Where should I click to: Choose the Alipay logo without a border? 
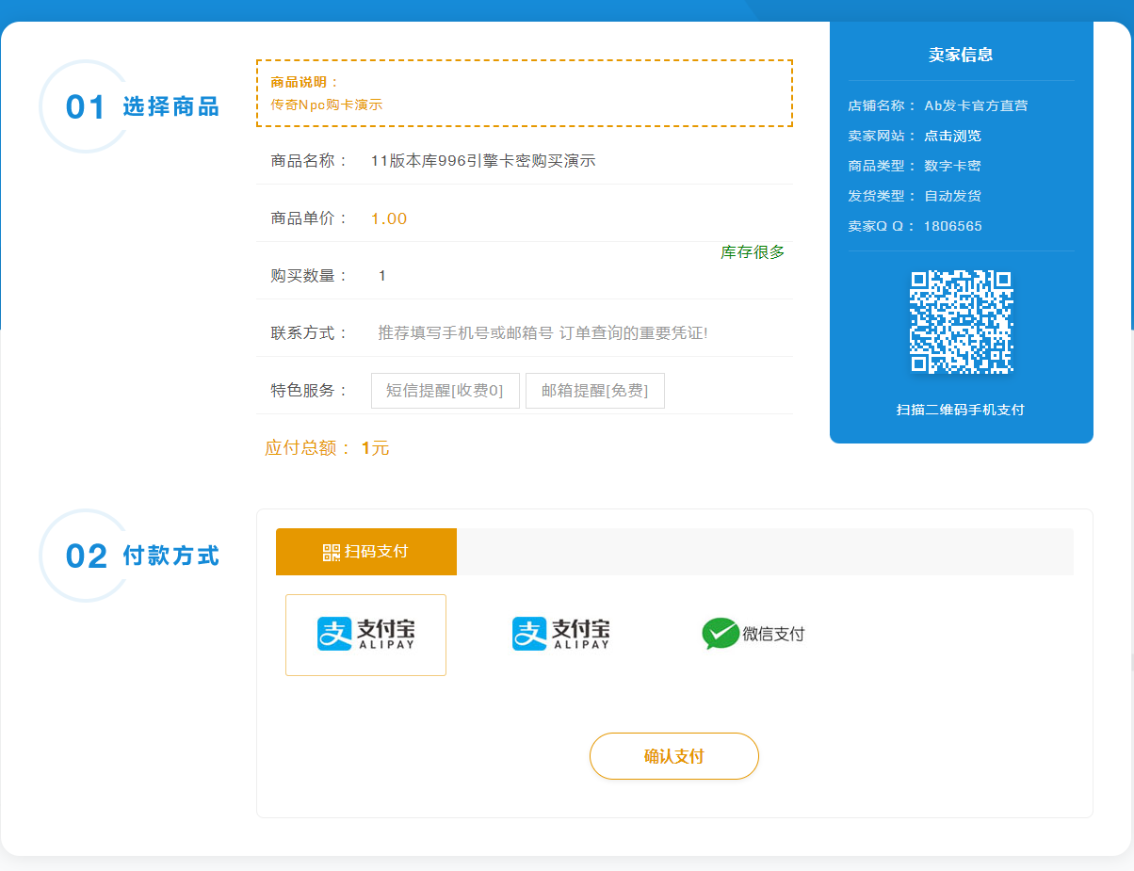[560, 635]
